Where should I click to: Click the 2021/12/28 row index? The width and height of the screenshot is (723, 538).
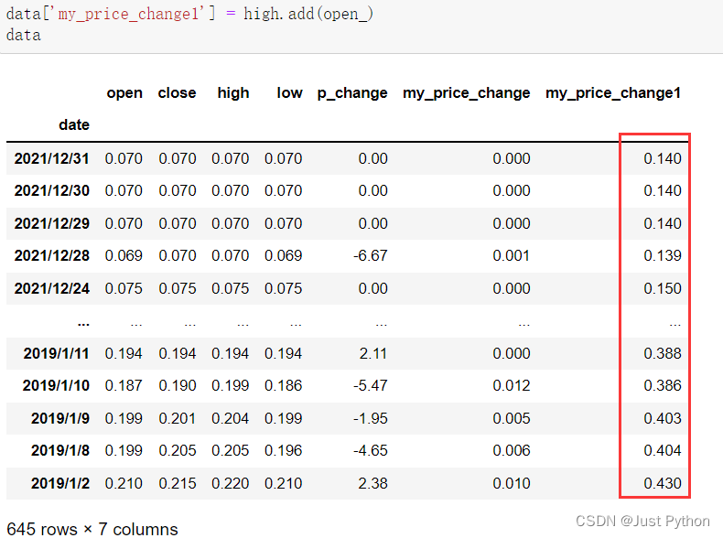tap(51, 256)
